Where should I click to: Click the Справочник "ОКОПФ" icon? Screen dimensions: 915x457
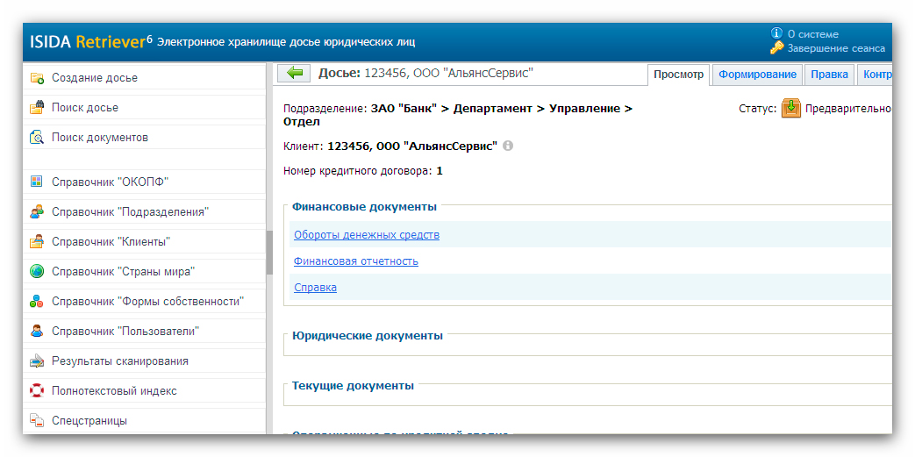[x=37, y=182]
